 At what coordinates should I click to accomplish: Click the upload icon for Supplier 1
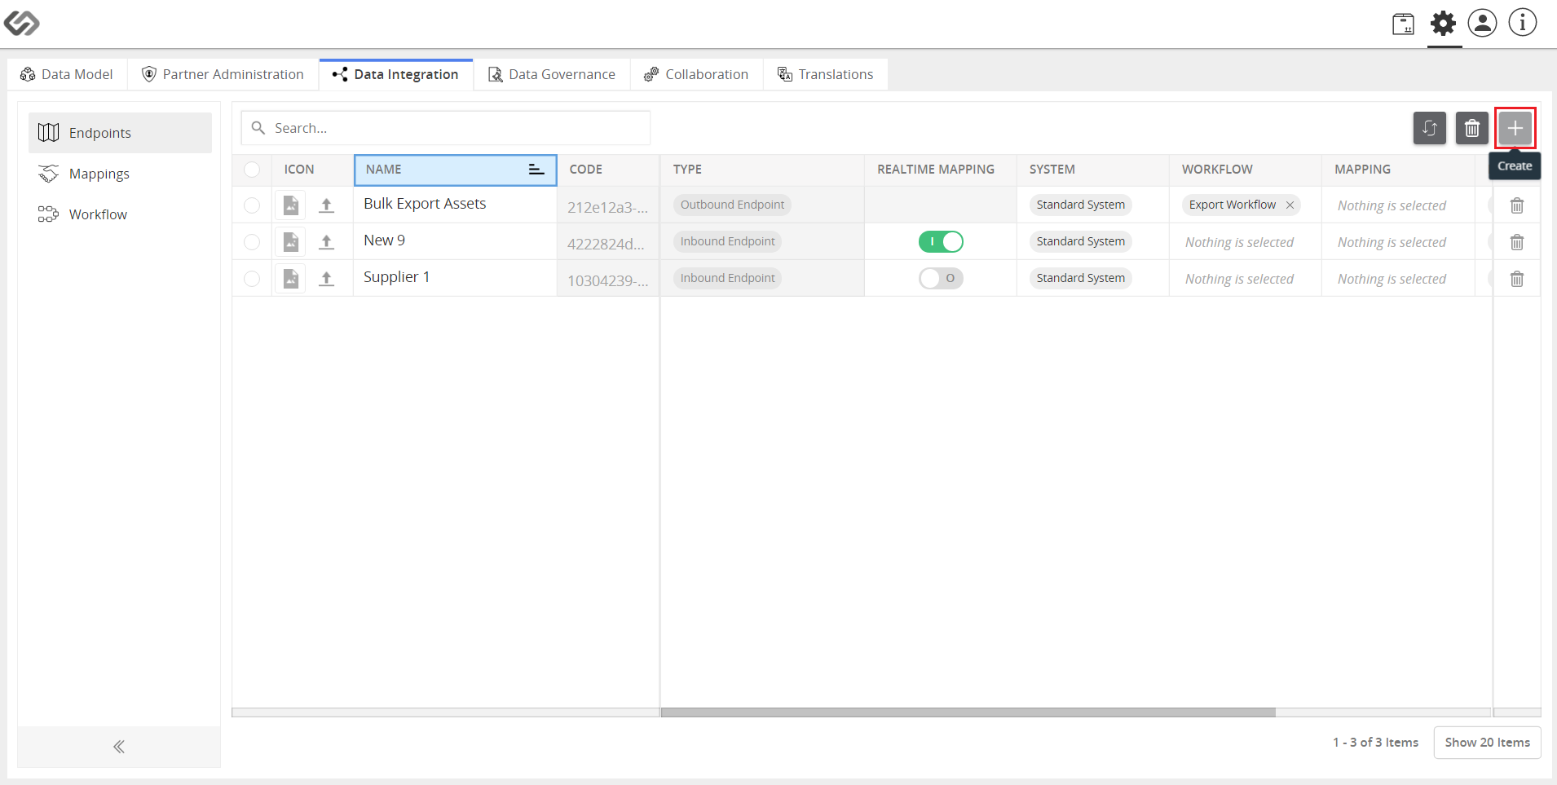pos(327,279)
